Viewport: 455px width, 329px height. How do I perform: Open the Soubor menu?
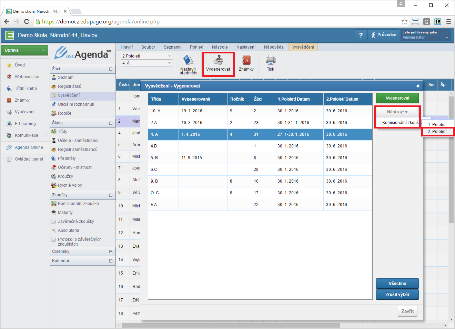tap(148, 47)
